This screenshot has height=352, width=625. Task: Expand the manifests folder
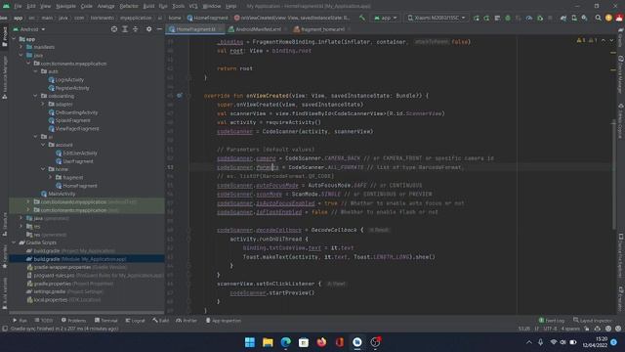point(21,47)
